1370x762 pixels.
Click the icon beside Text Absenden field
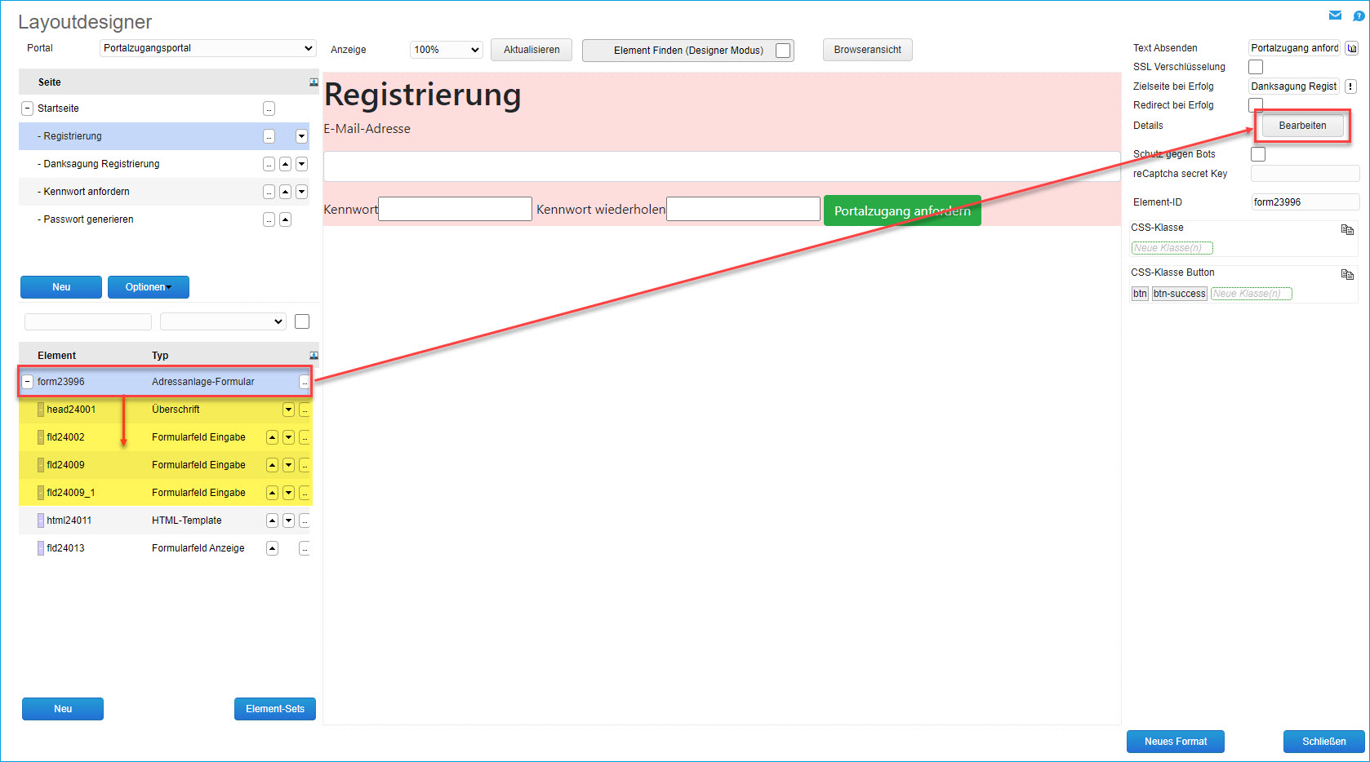tap(1352, 48)
